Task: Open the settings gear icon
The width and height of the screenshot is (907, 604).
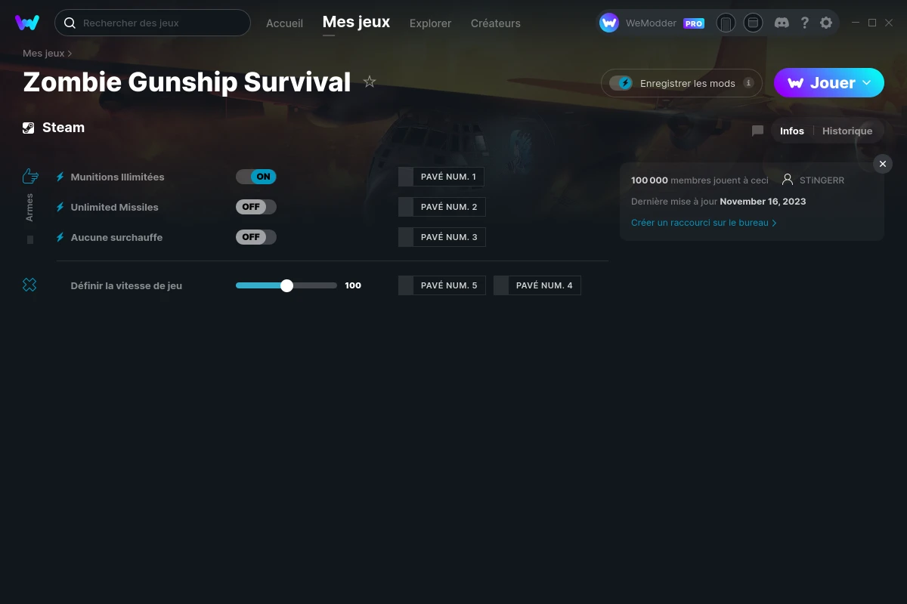Action: [x=826, y=23]
